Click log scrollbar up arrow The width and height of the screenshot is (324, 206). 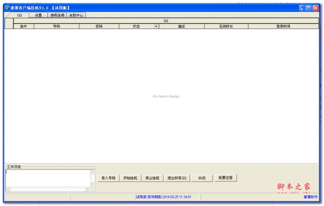pos(92,173)
